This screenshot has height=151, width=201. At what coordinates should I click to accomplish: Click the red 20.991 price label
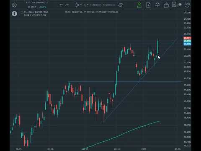tap(187, 38)
